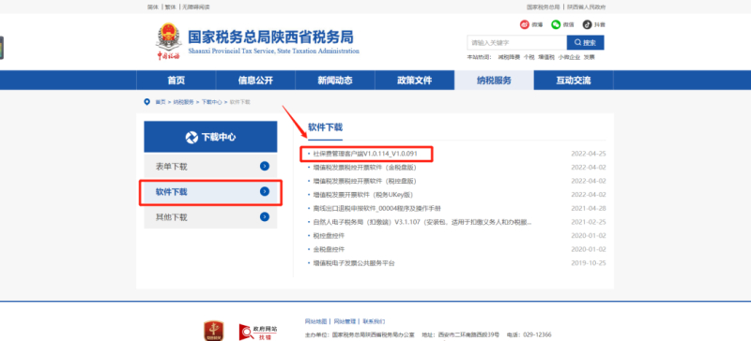Click hot word 增值税
Image resolution: width=751 pixels, height=341 pixels.
[546, 57]
